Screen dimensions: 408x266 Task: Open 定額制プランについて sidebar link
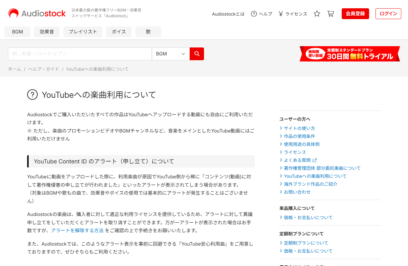[x=306, y=243]
